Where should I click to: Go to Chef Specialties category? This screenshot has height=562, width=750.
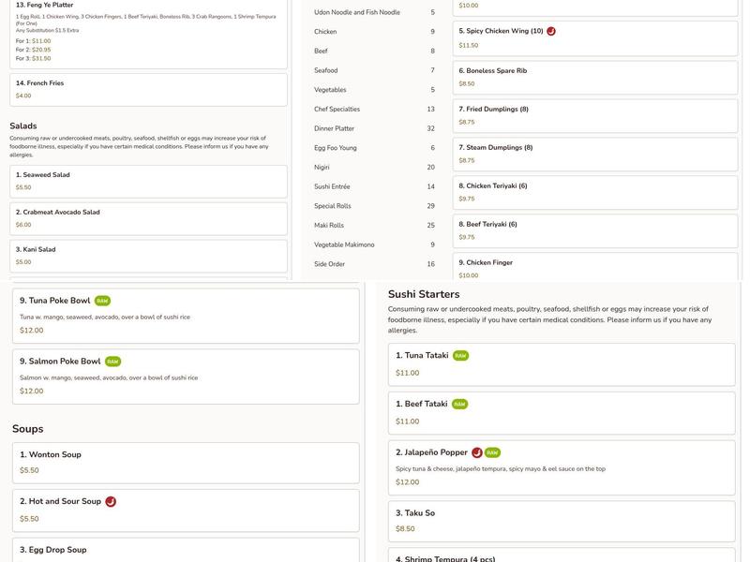point(337,110)
